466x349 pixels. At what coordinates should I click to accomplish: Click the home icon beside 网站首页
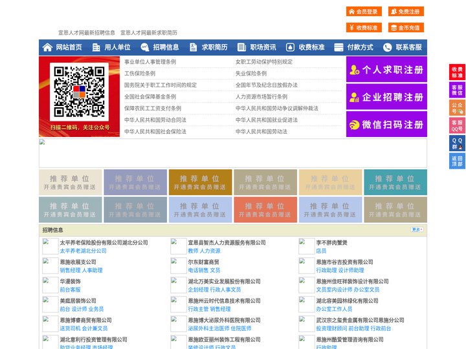pos(47,47)
